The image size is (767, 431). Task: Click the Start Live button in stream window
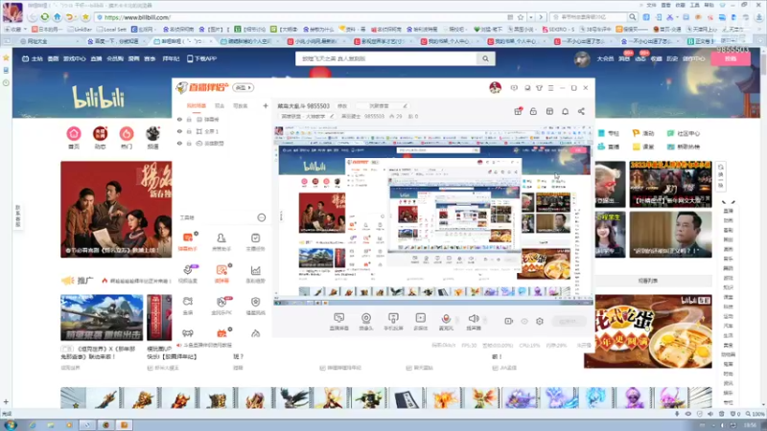click(569, 321)
